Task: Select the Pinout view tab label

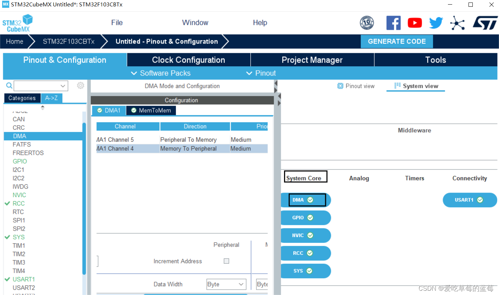Action: coord(360,86)
